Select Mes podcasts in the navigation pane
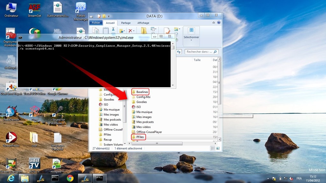 click(x=110, y=119)
